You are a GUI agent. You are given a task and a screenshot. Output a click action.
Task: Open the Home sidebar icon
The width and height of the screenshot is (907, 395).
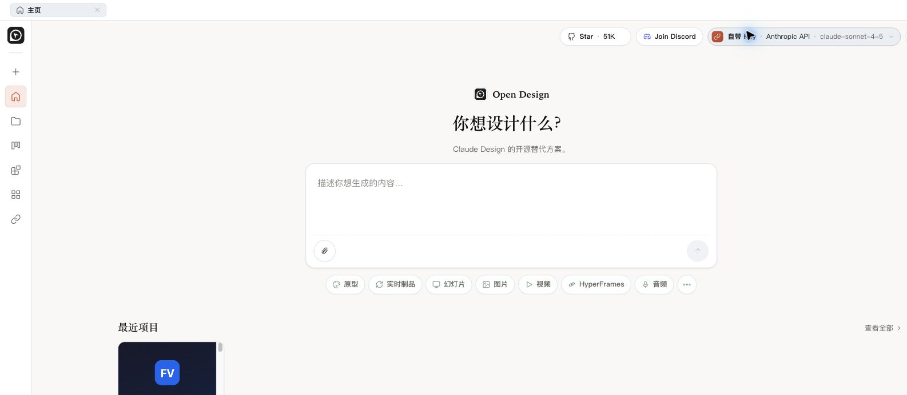point(16,96)
